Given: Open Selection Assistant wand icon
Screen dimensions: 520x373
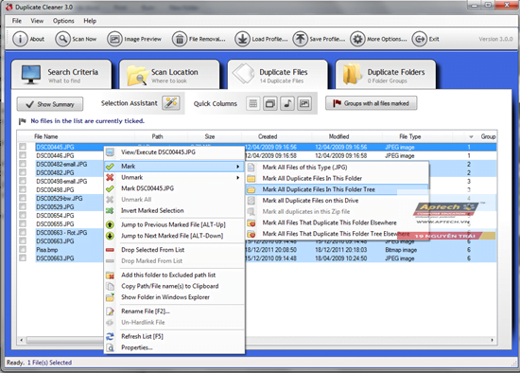Looking at the screenshot, I should pos(171,103).
